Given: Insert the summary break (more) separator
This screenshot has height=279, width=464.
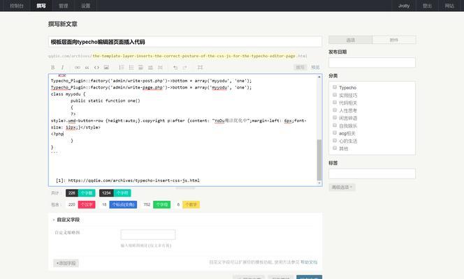Looking at the screenshot, I should (x=160, y=68).
